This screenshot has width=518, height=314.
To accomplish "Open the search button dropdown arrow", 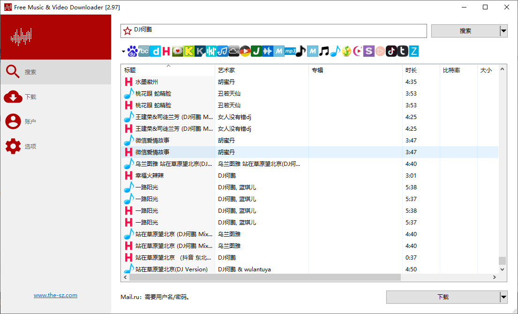I will point(503,31).
